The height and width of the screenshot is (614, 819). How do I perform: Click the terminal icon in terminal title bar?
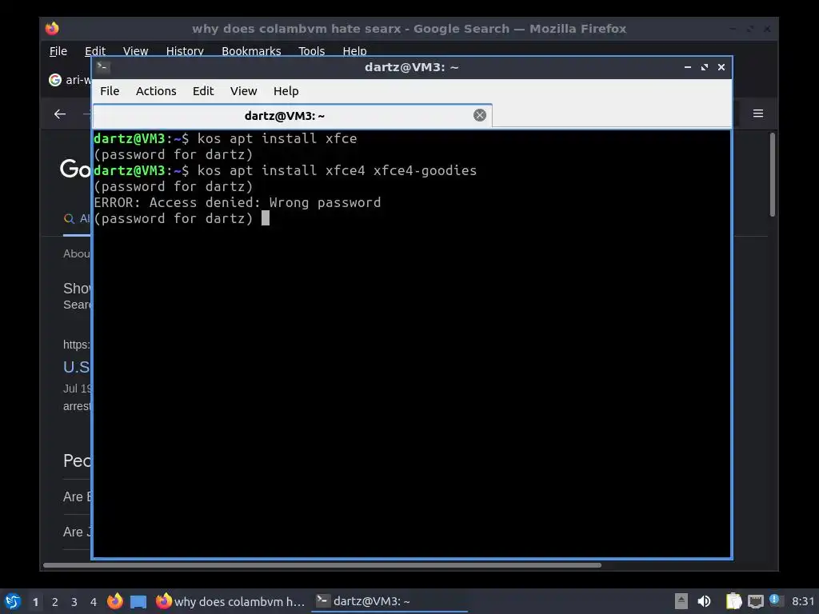(x=103, y=67)
